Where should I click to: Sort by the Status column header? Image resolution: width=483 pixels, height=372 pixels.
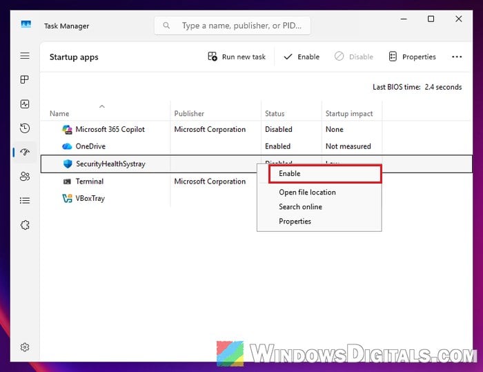point(275,114)
